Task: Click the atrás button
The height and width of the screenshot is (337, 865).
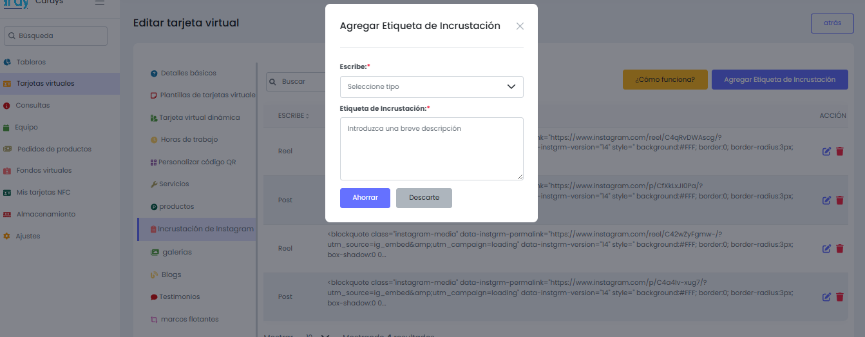Action: pos(832,23)
